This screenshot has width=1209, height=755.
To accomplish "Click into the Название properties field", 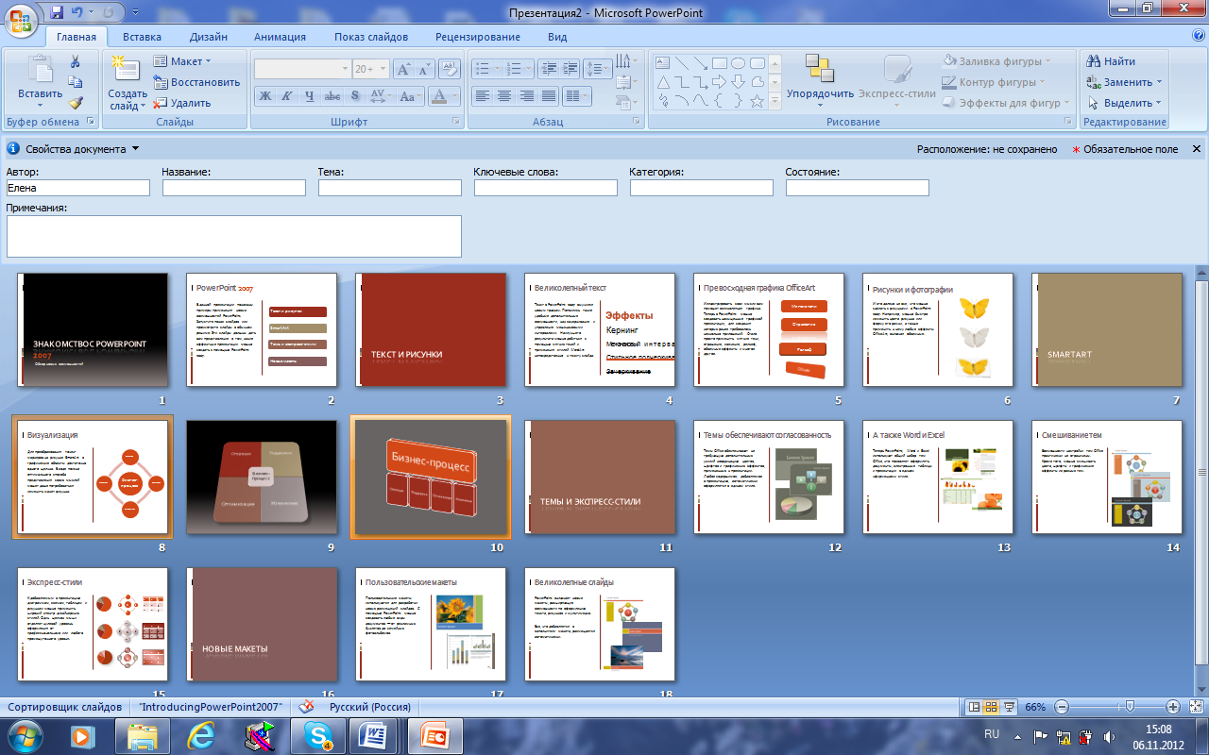I will 233,188.
